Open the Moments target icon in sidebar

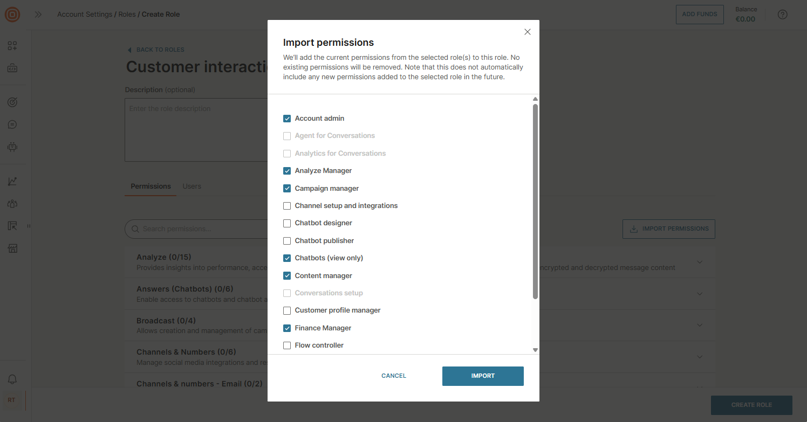12,101
